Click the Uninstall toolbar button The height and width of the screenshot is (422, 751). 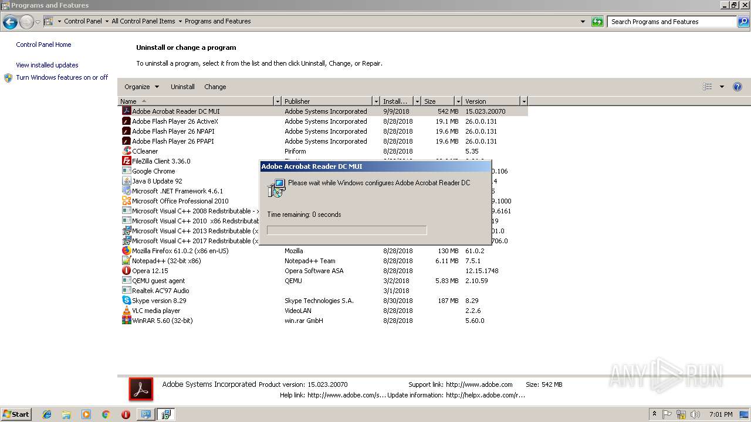point(182,87)
